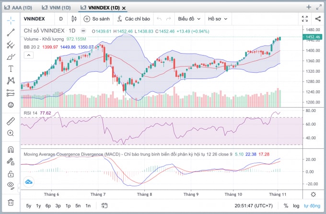The width and height of the screenshot is (326, 214).
Task: Expand chart panel with diagonal arrows
Action: pyautogui.click(x=319, y=8)
